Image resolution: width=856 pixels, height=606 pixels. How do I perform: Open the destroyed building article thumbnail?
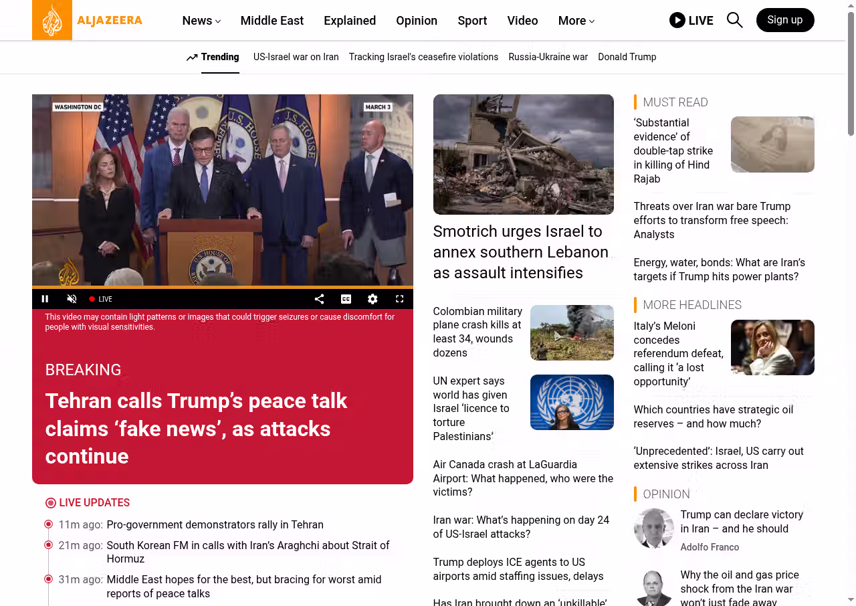coord(523,154)
